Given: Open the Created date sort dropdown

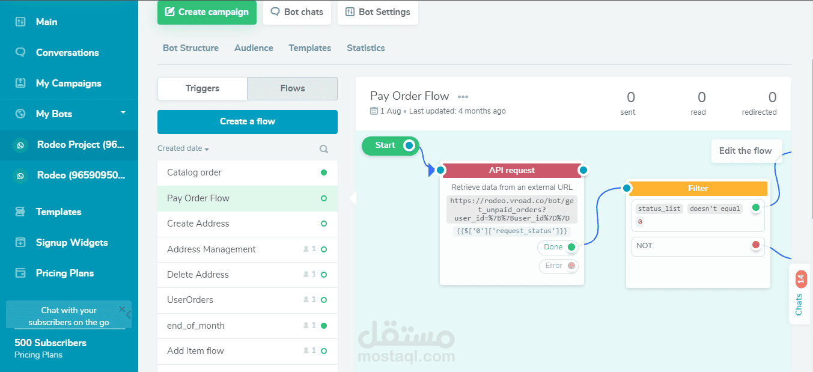Looking at the screenshot, I should pyautogui.click(x=183, y=148).
